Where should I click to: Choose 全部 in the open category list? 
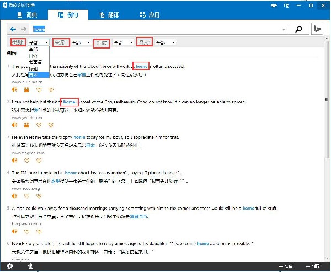[39, 50]
